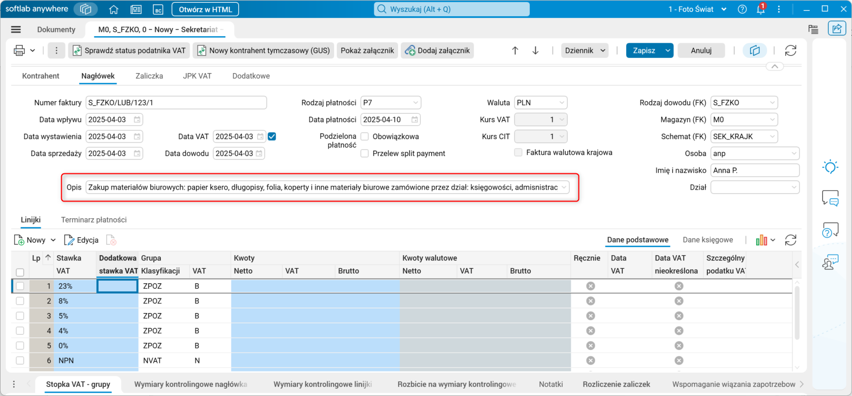Click Nowy kontrahent tymczasowy (GUS)
Image resolution: width=852 pixels, height=396 pixels.
click(x=263, y=50)
